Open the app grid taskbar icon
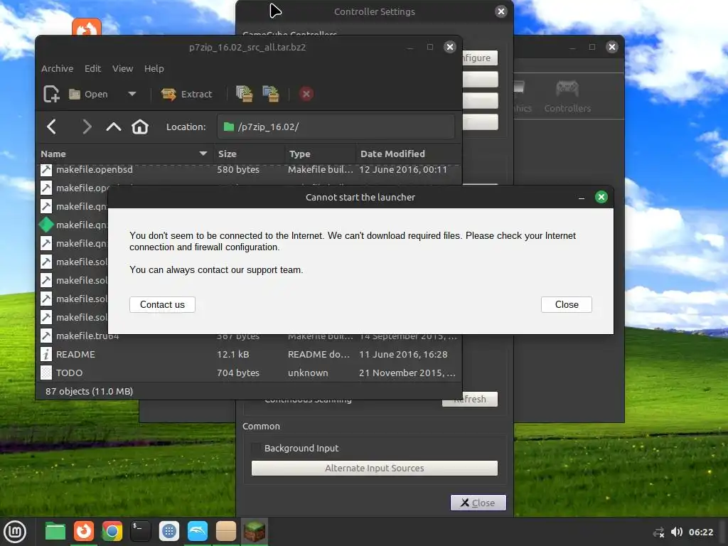728x546 pixels. click(x=169, y=532)
